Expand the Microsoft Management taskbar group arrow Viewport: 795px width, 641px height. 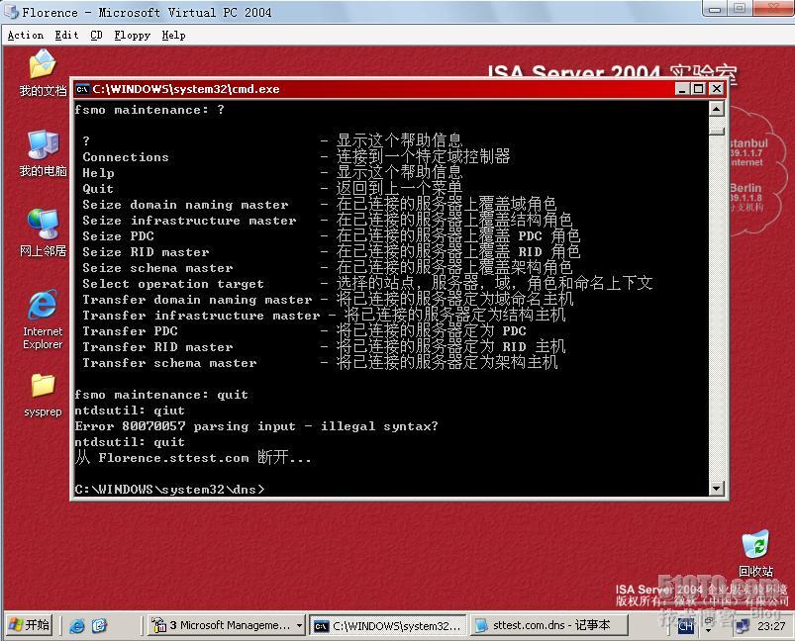pos(299,626)
